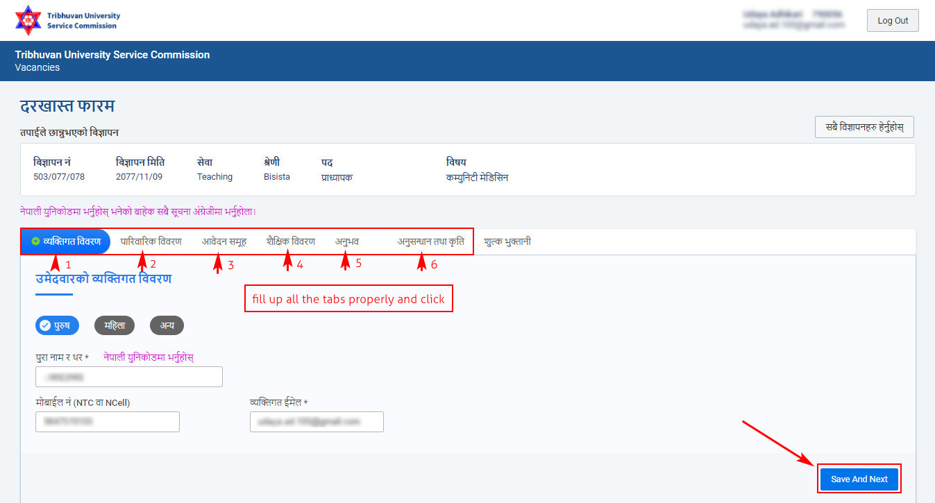Click the green check icon on व्यक्तिगत विवरण tab
This screenshot has height=503, width=935.
pos(35,241)
